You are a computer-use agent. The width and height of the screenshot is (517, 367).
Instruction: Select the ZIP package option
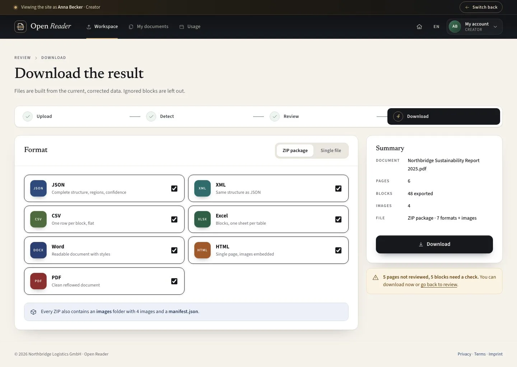tap(295, 151)
